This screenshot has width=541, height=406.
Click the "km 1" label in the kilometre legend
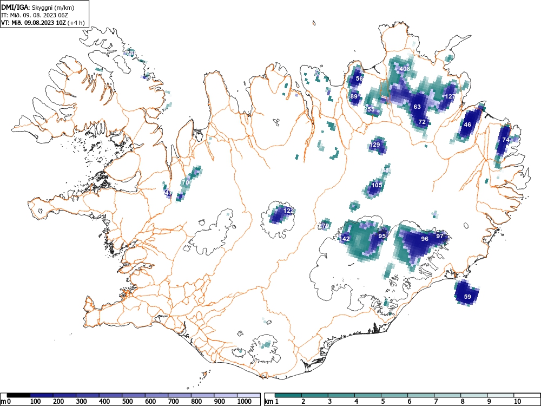[272, 402]
